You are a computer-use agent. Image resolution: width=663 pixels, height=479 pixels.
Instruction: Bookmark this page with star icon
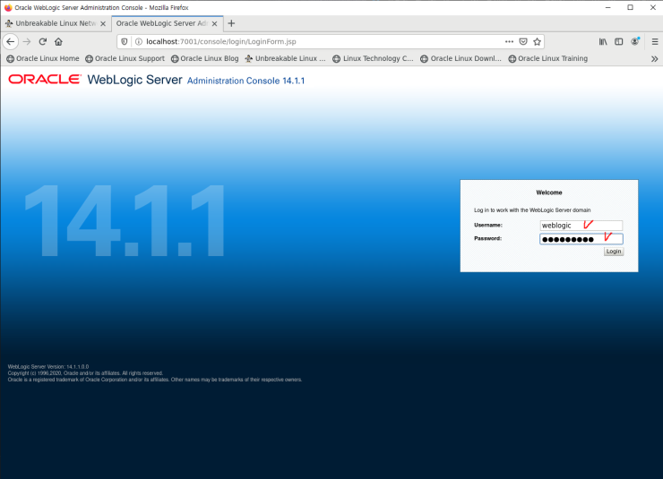pyautogui.click(x=537, y=41)
